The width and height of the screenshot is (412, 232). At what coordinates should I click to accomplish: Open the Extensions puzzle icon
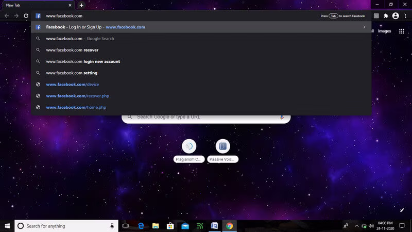(x=386, y=16)
